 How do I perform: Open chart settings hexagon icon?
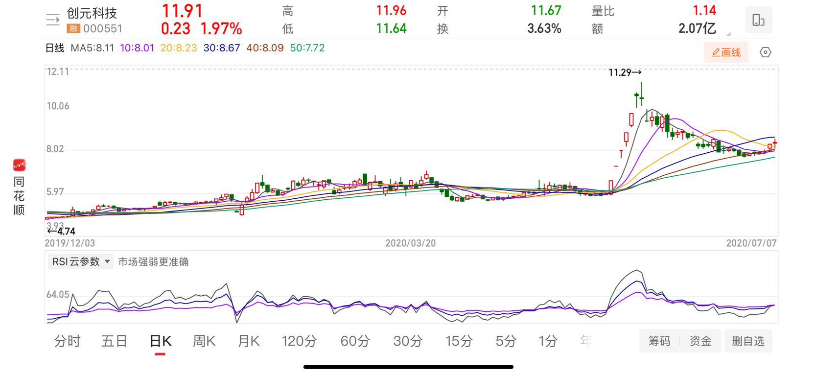tap(766, 52)
